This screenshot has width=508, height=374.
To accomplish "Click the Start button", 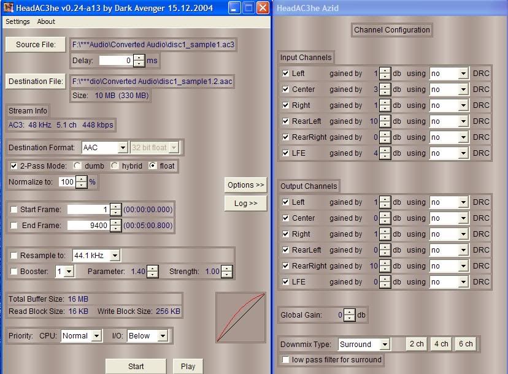I will [x=136, y=366].
